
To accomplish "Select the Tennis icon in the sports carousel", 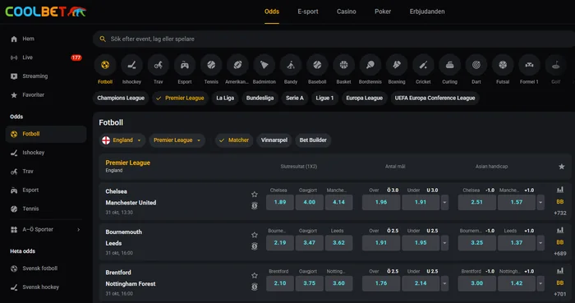I will pyautogui.click(x=211, y=65).
